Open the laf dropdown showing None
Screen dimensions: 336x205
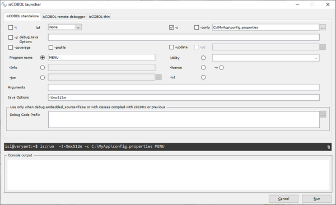point(65,27)
